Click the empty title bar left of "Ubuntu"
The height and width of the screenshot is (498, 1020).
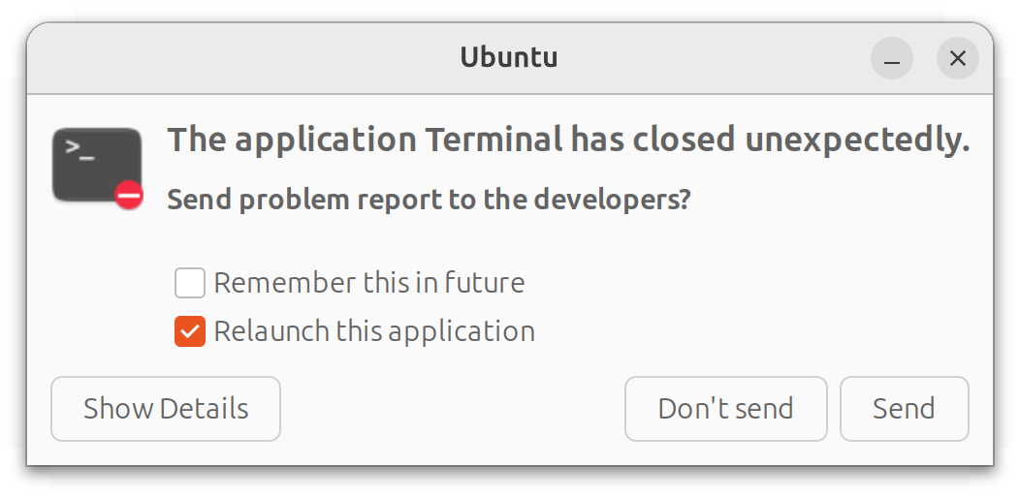242,58
